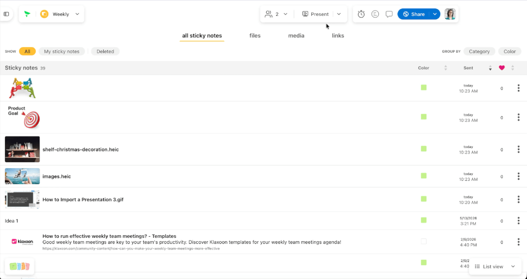The width and height of the screenshot is (527, 279).
Task: Open the question/poll bubble icon
Action: (375, 14)
